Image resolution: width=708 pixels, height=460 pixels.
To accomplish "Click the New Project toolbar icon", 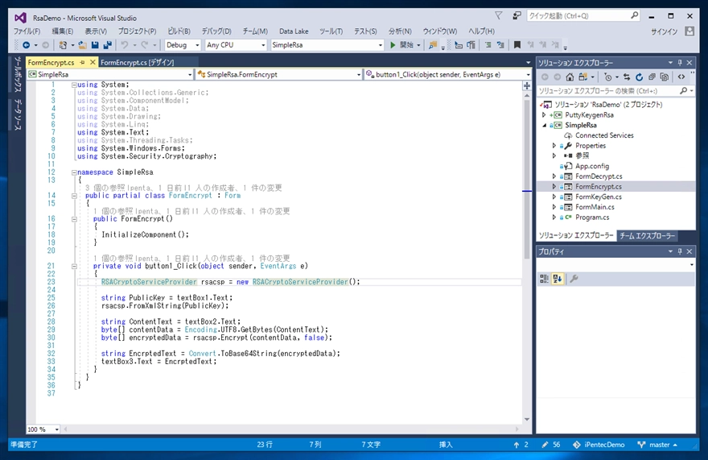I will 63,45.
